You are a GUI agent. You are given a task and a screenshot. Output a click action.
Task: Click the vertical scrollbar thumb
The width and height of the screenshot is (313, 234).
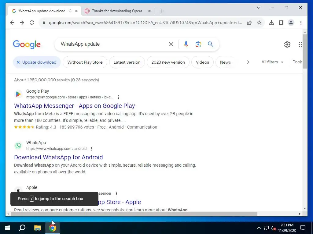point(305,51)
